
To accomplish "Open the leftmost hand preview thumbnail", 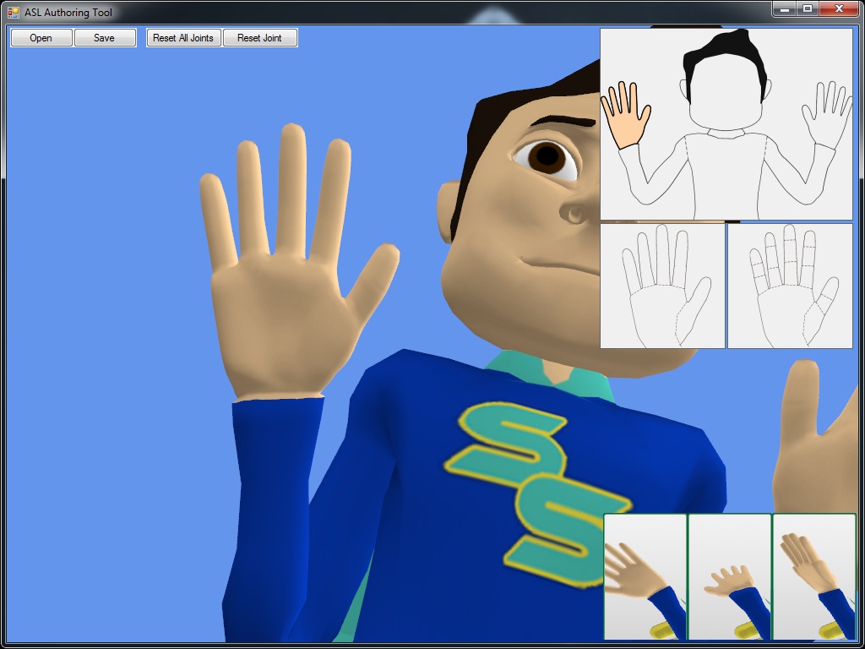I will click(x=645, y=577).
